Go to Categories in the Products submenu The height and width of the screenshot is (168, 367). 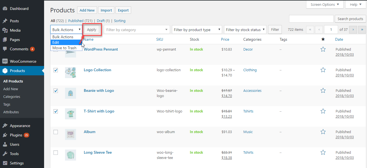(x=12, y=97)
